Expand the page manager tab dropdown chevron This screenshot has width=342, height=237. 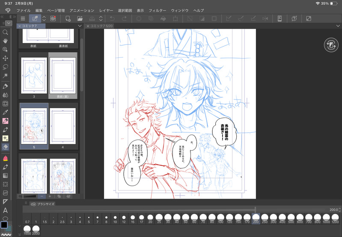point(80,26)
